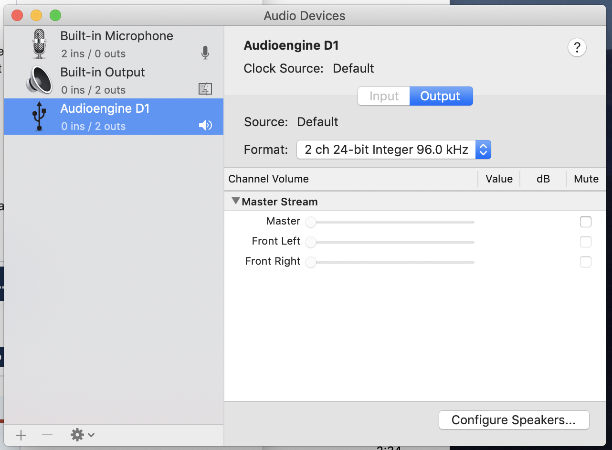Screen dimensions: 612x450
Task: Click the default input microphone indicator icon
Action: [205, 53]
